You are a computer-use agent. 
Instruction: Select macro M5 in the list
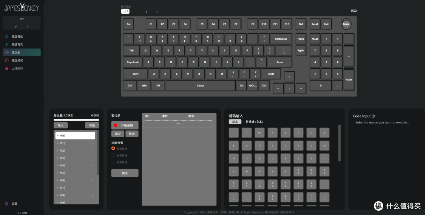(75, 173)
